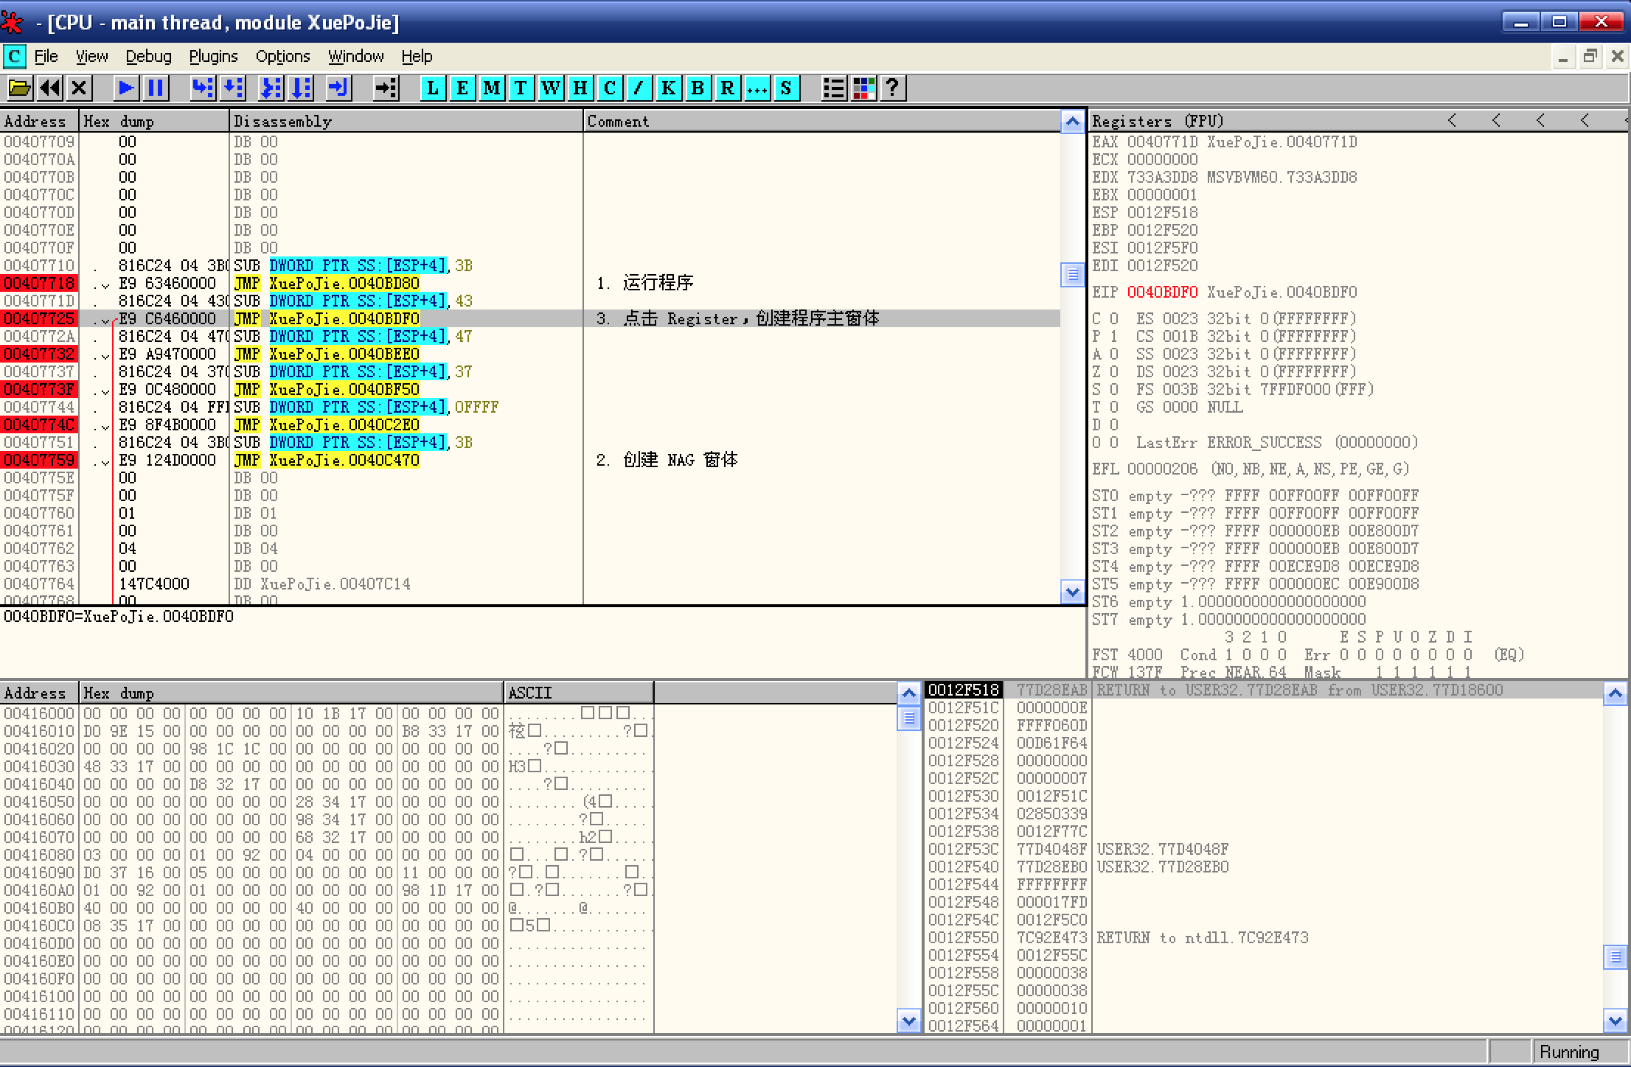Run the program with the blue play icon
Viewport: 1631px width, 1067px height.
[125, 88]
